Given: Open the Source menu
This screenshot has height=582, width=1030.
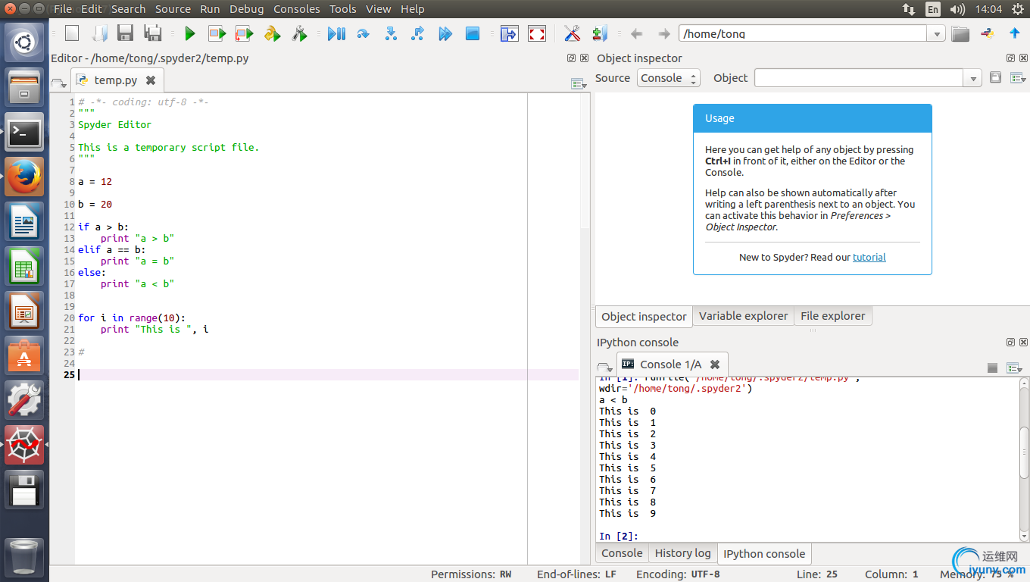Looking at the screenshot, I should [x=173, y=9].
